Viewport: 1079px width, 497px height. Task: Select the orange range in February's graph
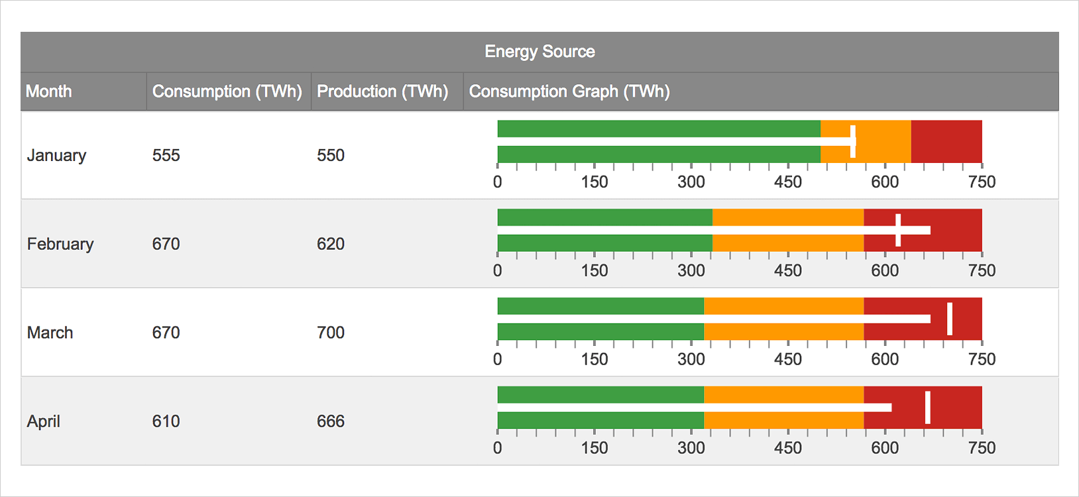pyautogui.click(x=787, y=217)
